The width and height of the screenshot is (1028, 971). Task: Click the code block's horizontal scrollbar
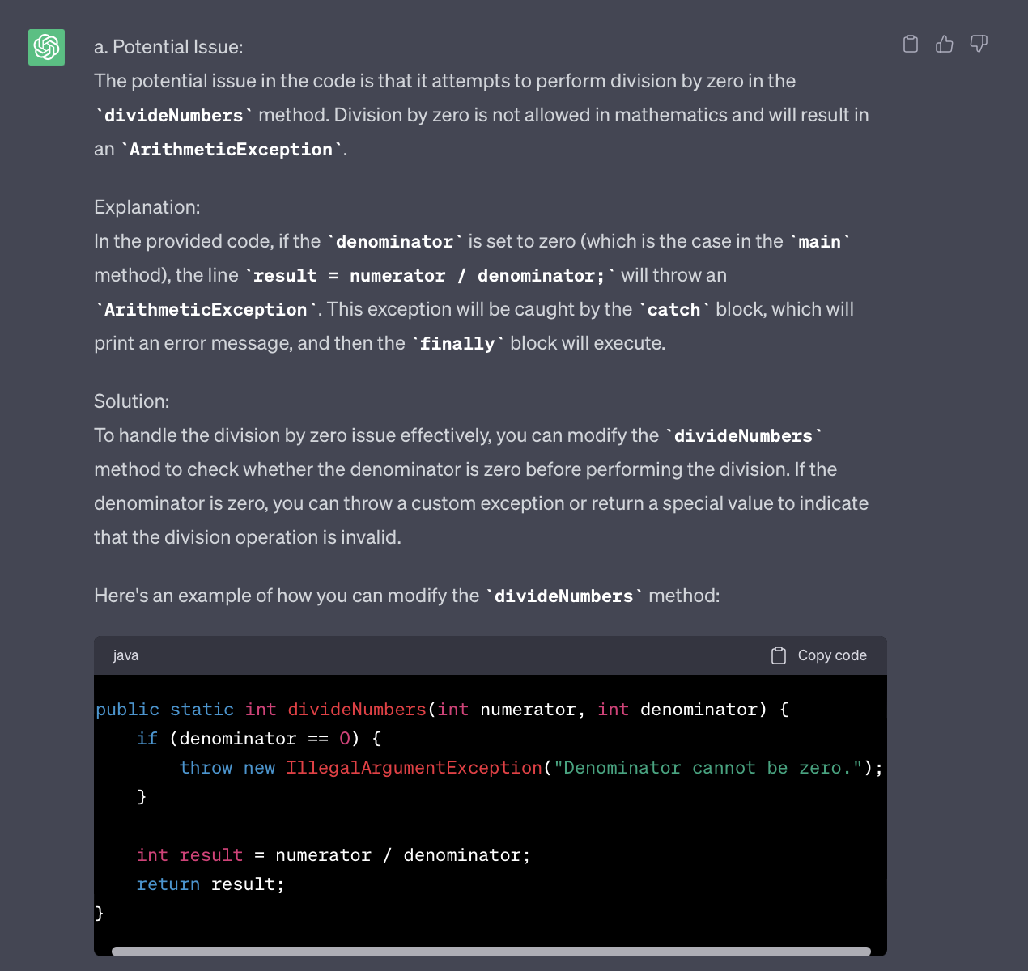click(x=491, y=952)
